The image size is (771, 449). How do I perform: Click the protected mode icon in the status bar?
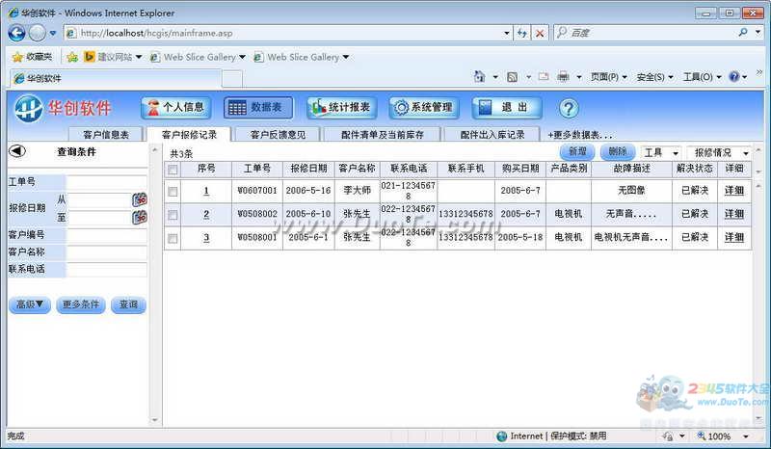[x=668, y=436]
